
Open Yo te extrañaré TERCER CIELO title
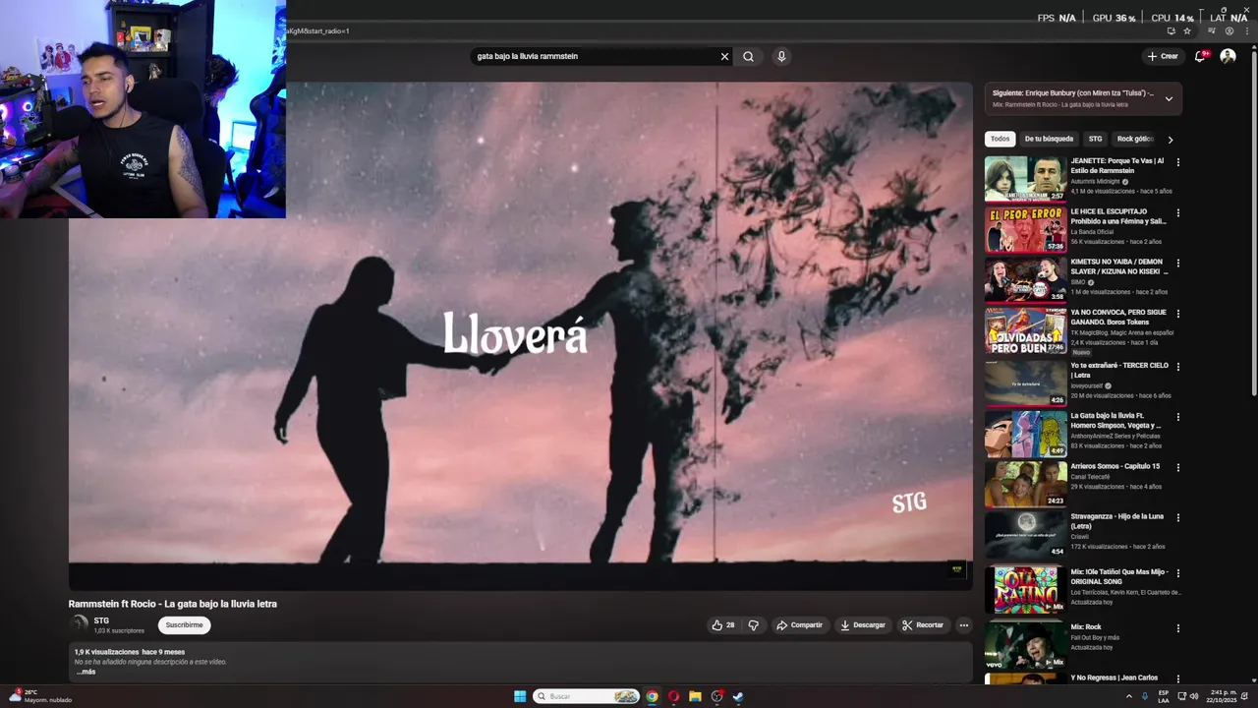[1118, 370]
